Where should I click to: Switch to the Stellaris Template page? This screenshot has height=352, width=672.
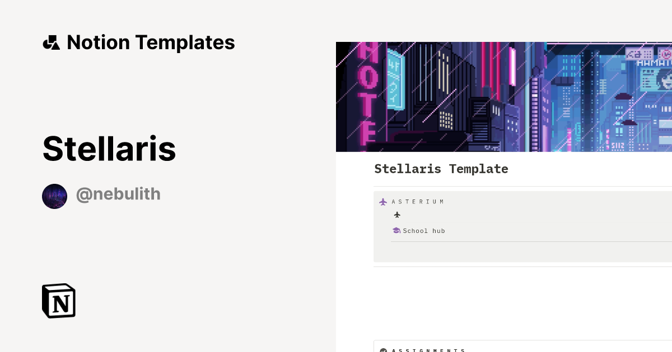pyautogui.click(x=441, y=169)
